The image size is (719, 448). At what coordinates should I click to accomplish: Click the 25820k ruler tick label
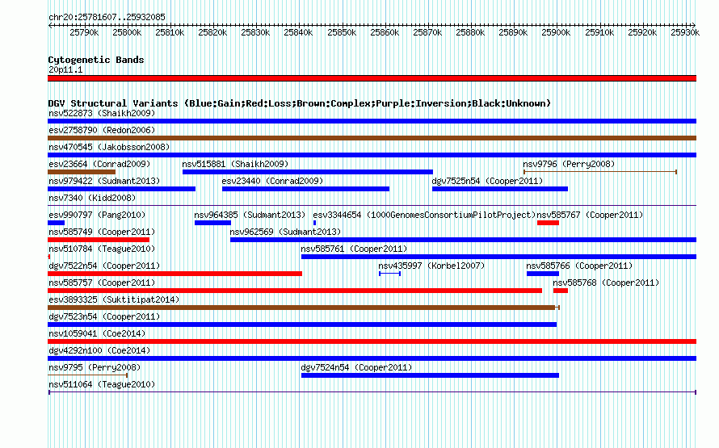[x=212, y=32]
